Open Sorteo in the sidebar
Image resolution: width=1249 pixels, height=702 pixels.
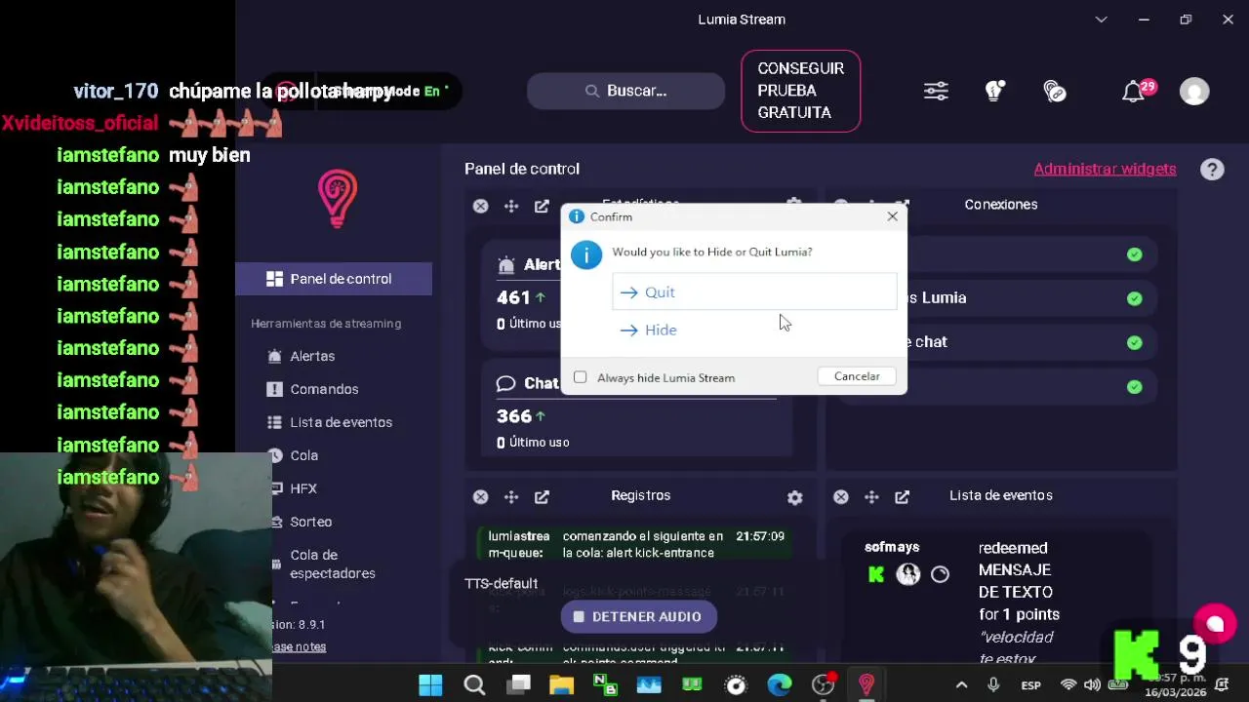[310, 522]
